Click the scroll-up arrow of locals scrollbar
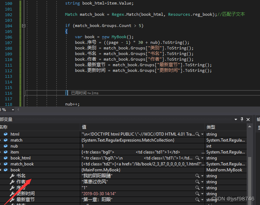The height and width of the screenshot is (205, 260). tap(249, 127)
